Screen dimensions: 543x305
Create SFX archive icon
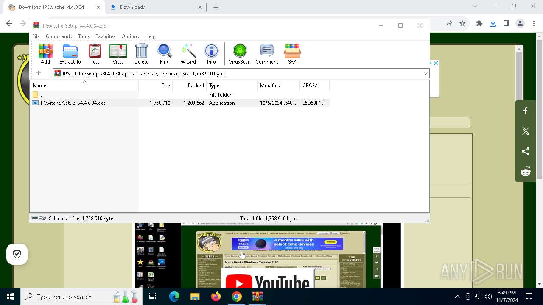(292, 54)
